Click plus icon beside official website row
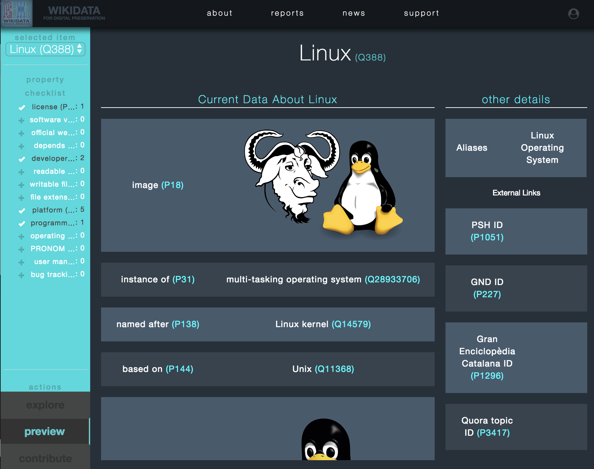The image size is (594, 469). (21, 133)
